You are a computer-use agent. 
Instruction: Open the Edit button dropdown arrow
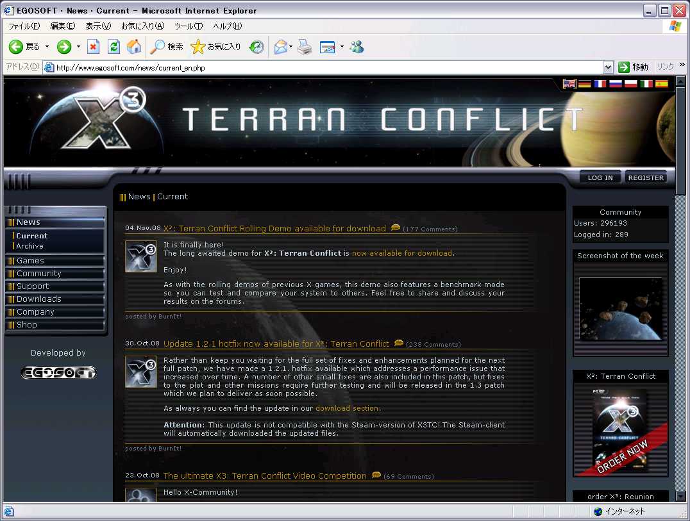point(342,47)
